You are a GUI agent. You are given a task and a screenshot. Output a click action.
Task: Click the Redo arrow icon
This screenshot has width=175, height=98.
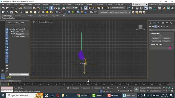coord(7,8)
